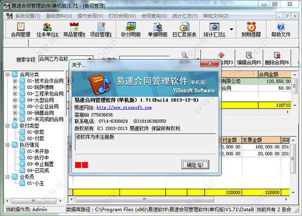
Task: Click the red plus add-contract icon
Action: 221,55
